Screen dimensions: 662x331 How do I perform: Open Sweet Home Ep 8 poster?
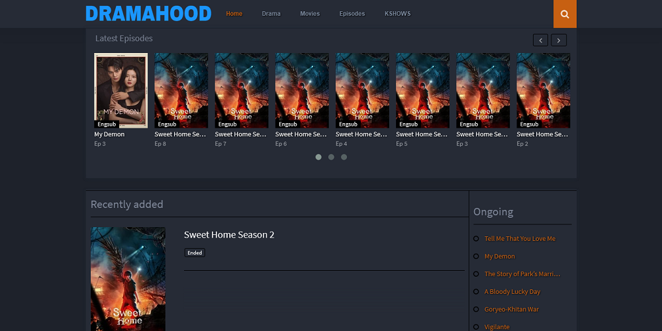point(181,90)
